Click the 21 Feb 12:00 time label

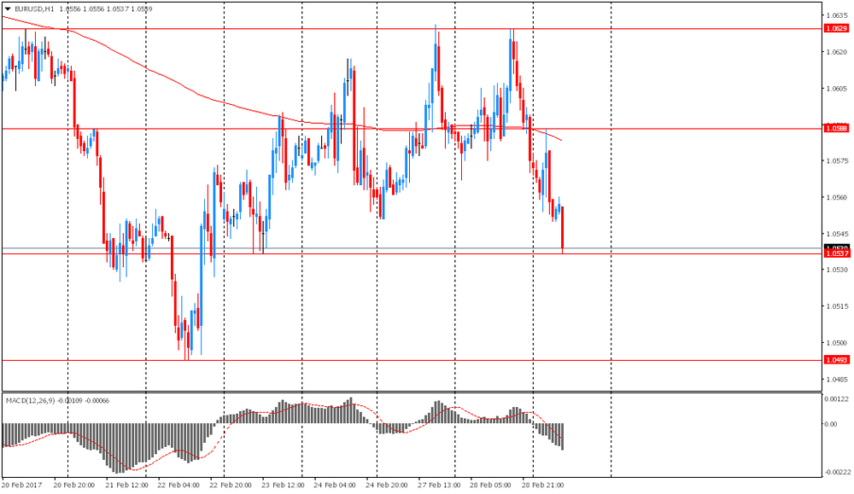pyautogui.click(x=126, y=485)
